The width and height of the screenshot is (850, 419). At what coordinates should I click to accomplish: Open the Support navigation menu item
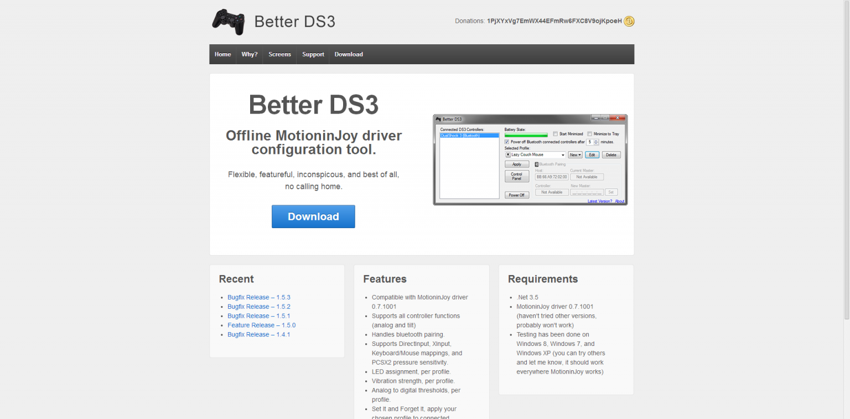click(x=313, y=54)
